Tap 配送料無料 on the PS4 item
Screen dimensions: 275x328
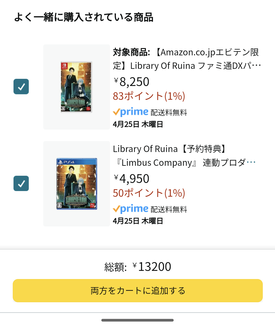pyautogui.click(x=169, y=209)
